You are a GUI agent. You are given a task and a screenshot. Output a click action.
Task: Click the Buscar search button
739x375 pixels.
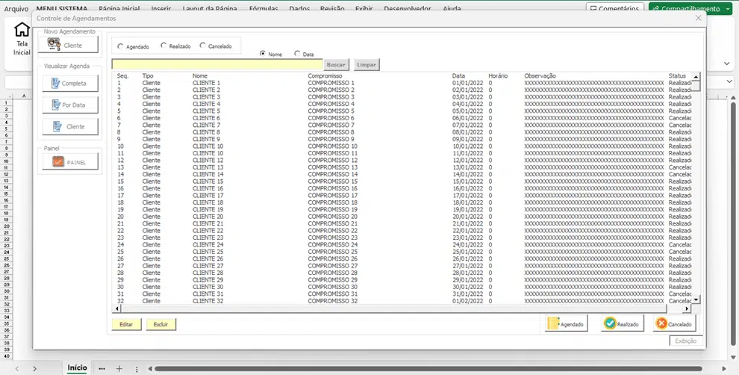tap(336, 65)
